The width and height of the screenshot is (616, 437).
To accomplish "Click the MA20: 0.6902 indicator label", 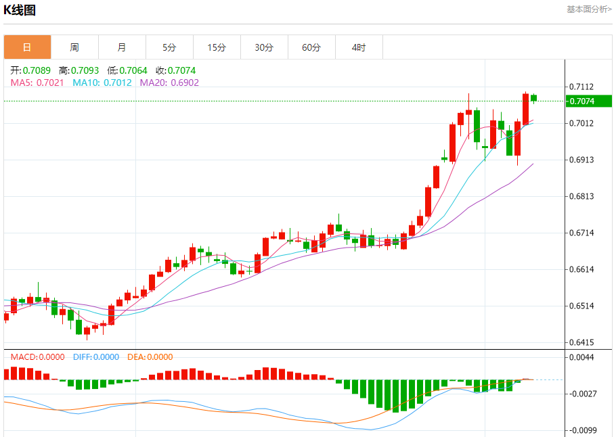I will 169,83.
